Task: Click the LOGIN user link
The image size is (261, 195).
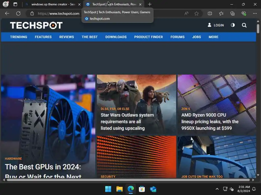Action: click(x=216, y=25)
